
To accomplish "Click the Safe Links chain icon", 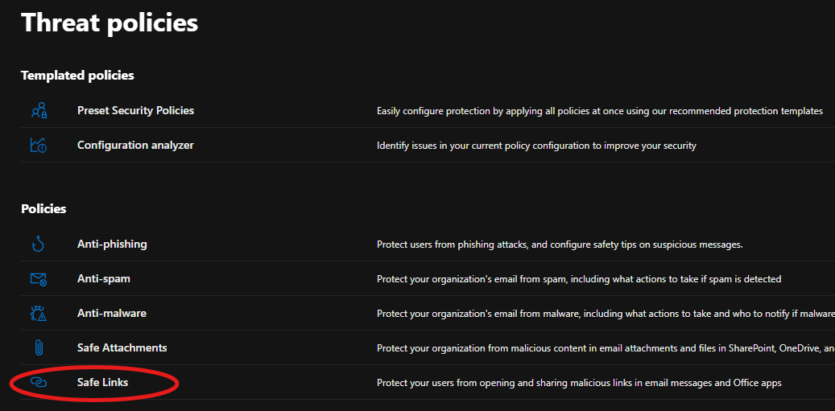I will point(39,383).
